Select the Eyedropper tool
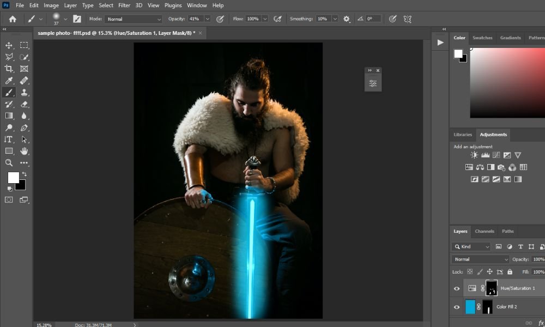545x327 pixels. click(x=9, y=81)
